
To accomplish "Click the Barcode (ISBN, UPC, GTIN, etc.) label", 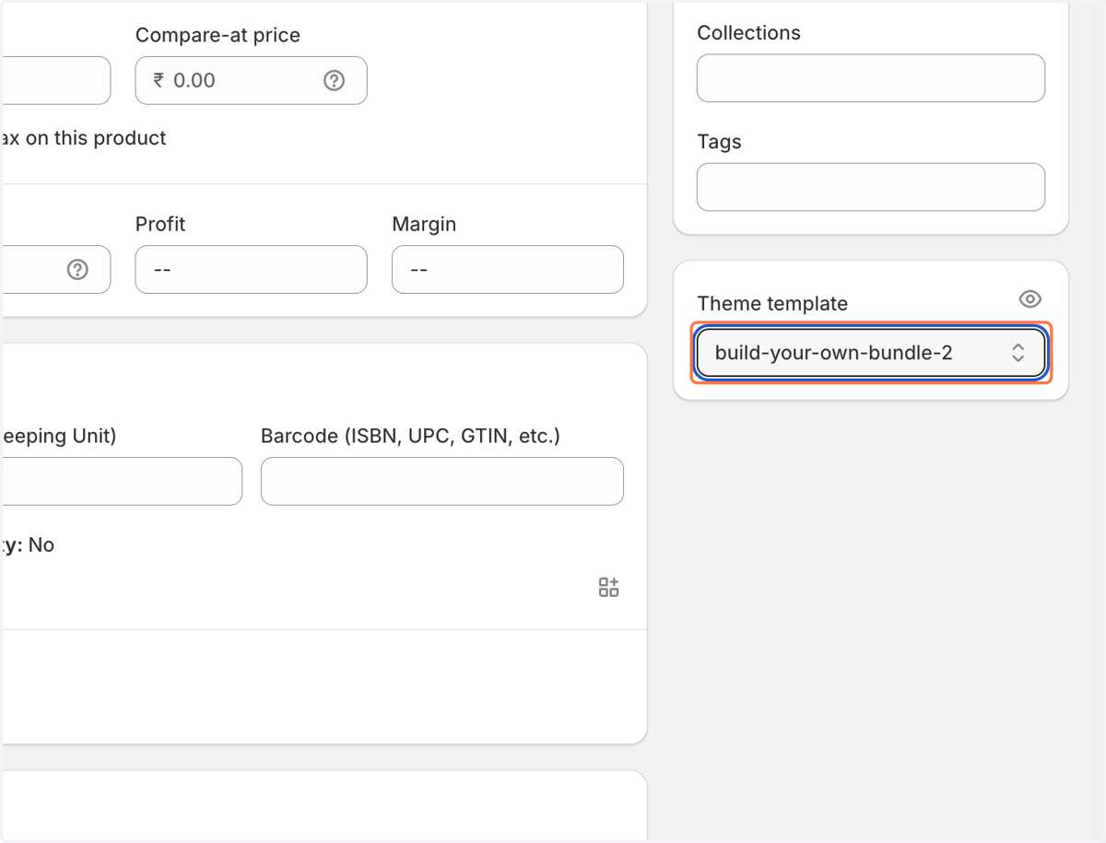I will coord(410,436).
